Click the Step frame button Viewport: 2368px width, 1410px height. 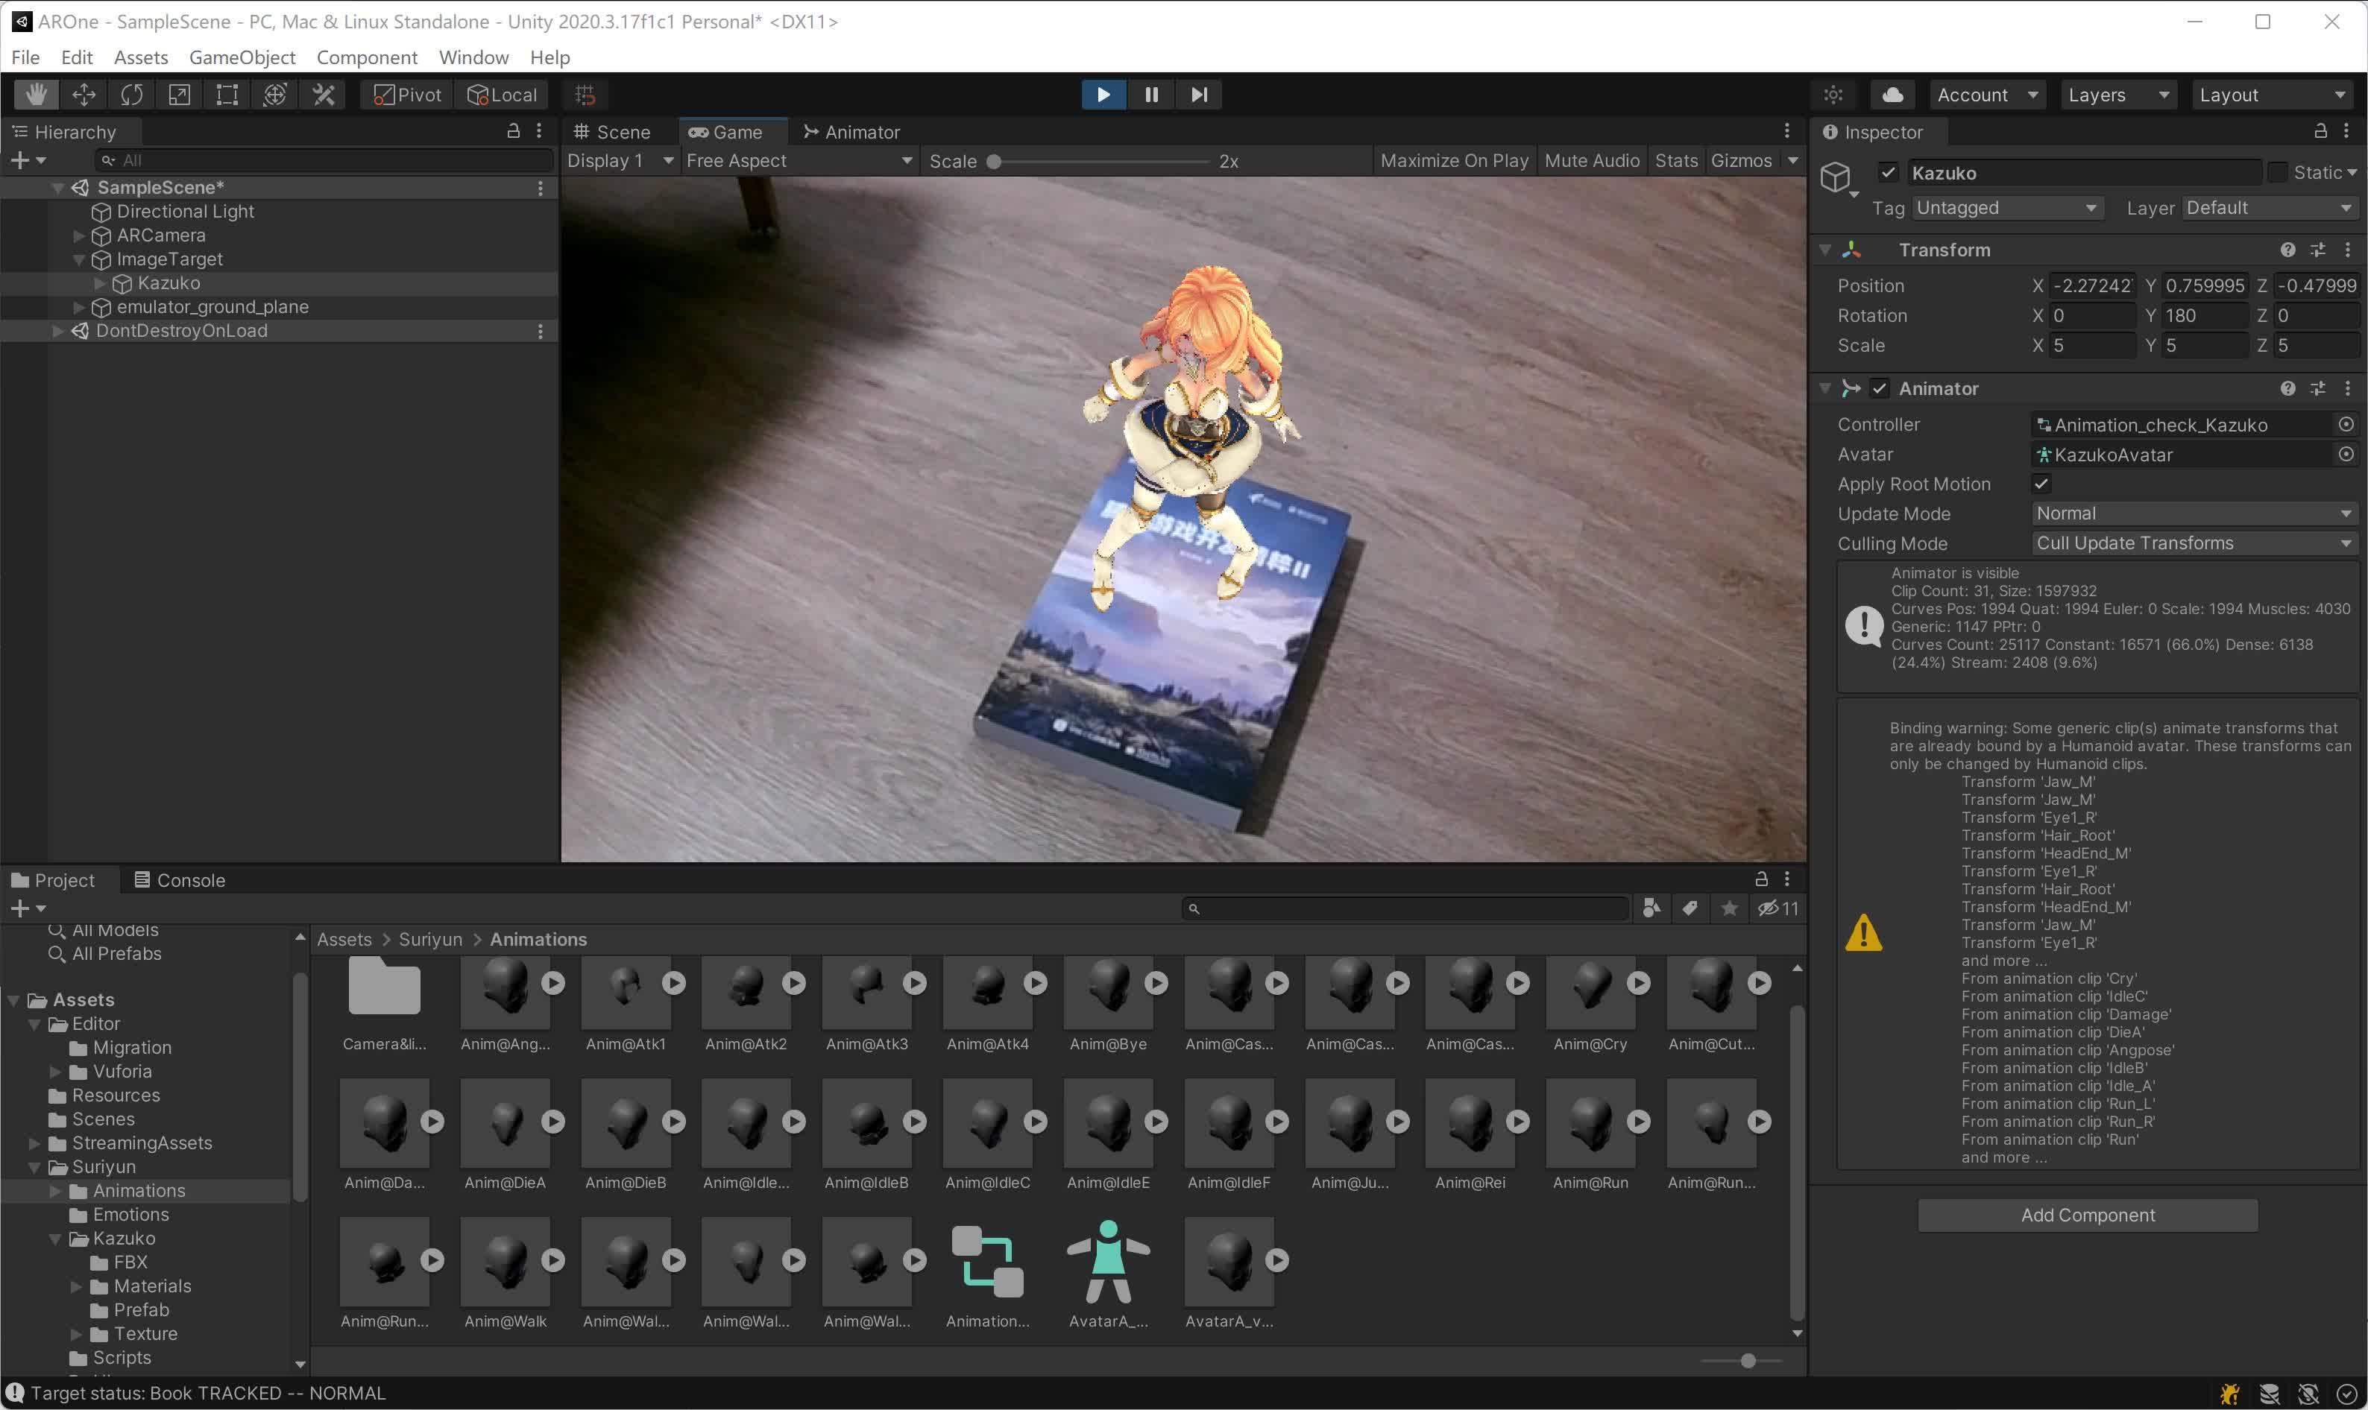tap(1199, 94)
